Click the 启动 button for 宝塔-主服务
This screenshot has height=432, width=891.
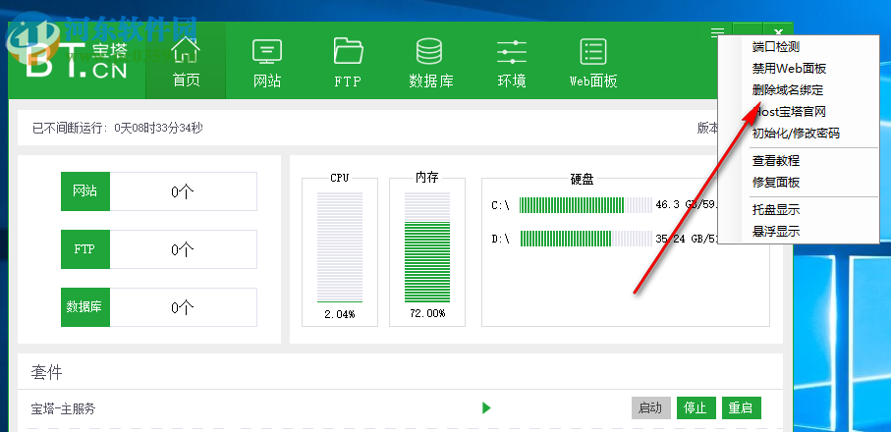click(x=650, y=407)
